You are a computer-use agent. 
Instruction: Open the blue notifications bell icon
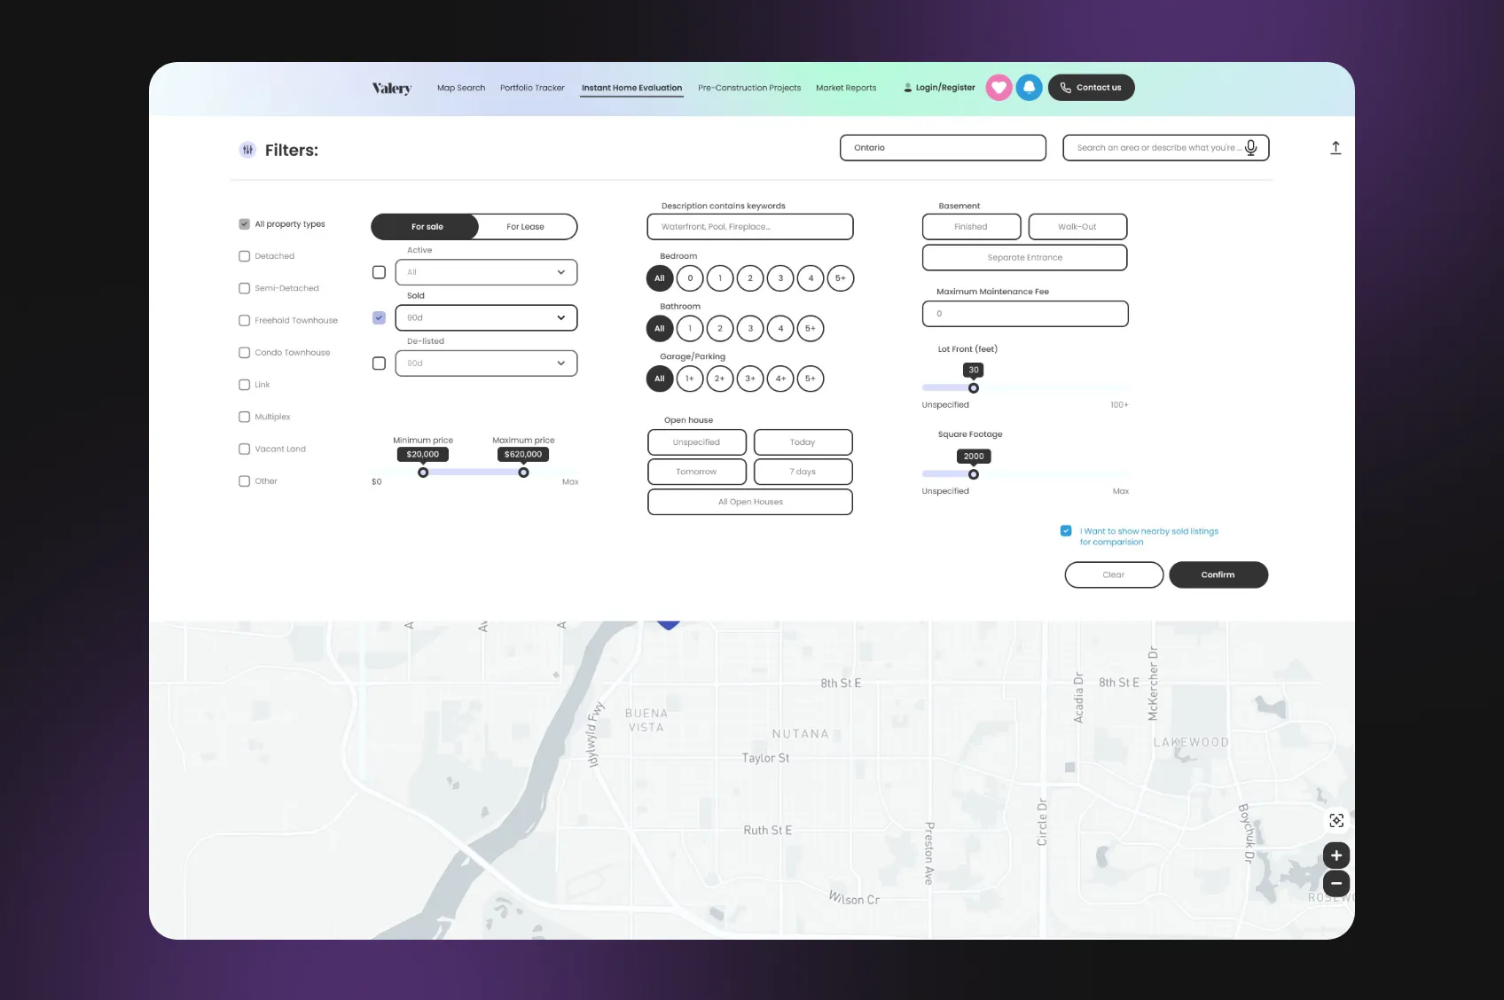[x=1029, y=88]
